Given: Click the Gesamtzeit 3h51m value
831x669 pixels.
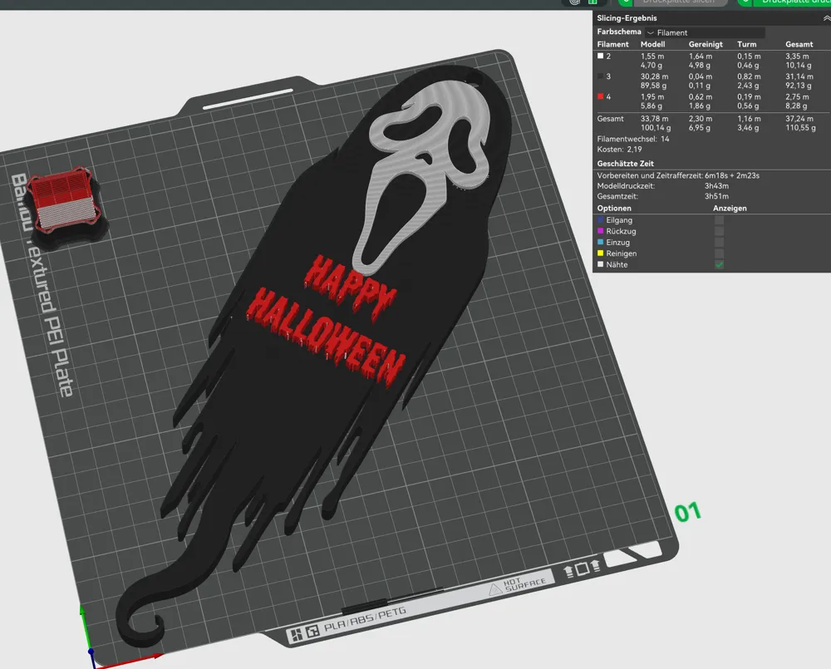Looking at the screenshot, I should pyautogui.click(x=716, y=197).
